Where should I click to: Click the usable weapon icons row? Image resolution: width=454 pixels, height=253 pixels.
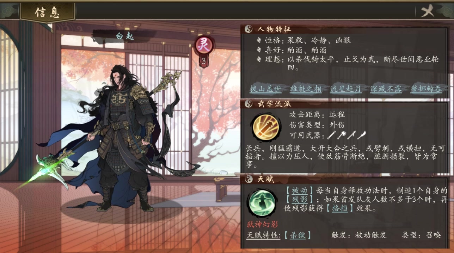coord(347,135)
